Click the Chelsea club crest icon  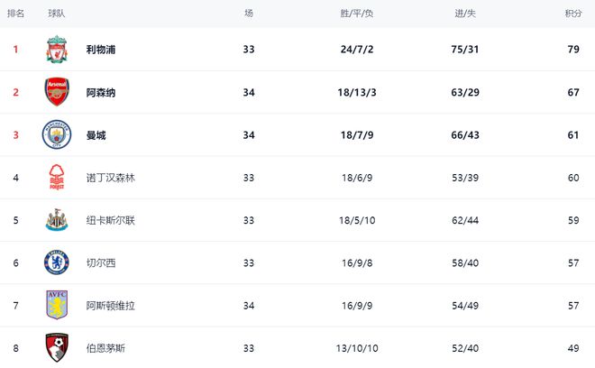(57, 262)
